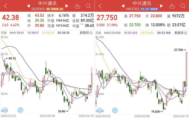
Task: Open chart settings gear on right chart
Action: 186,33
